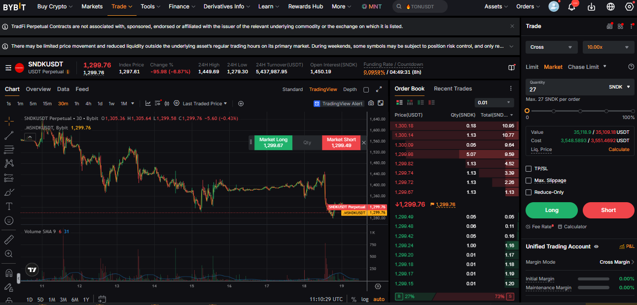Open the Fee Rate link
Screen dimensions: 637x305
539,227
